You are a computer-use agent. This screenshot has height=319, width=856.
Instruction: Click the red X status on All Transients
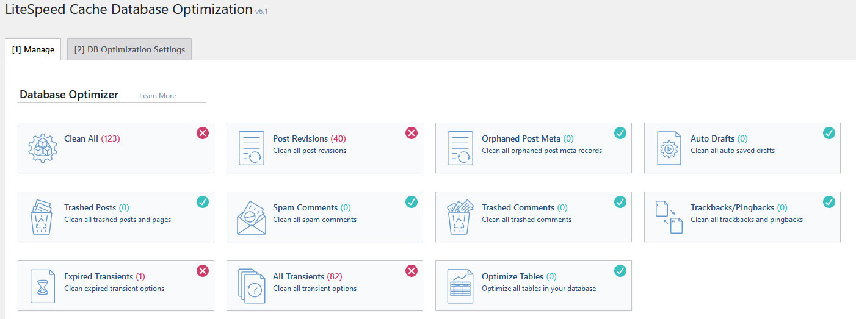(412, 271)
